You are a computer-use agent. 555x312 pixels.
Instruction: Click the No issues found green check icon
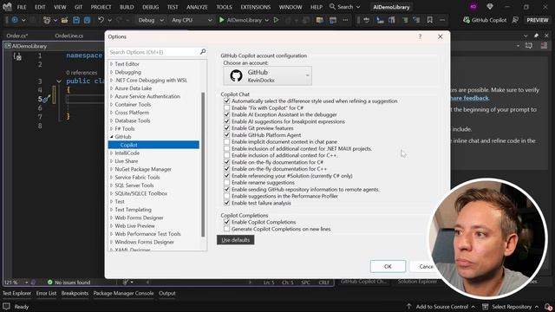tap(50, 282)
